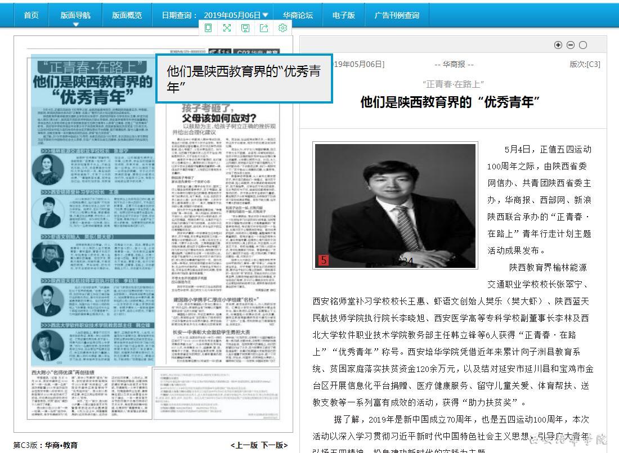Expand the 日期查询 date dropdown arrow
This screenshot has height=453, width=619.
coord(265,15)
